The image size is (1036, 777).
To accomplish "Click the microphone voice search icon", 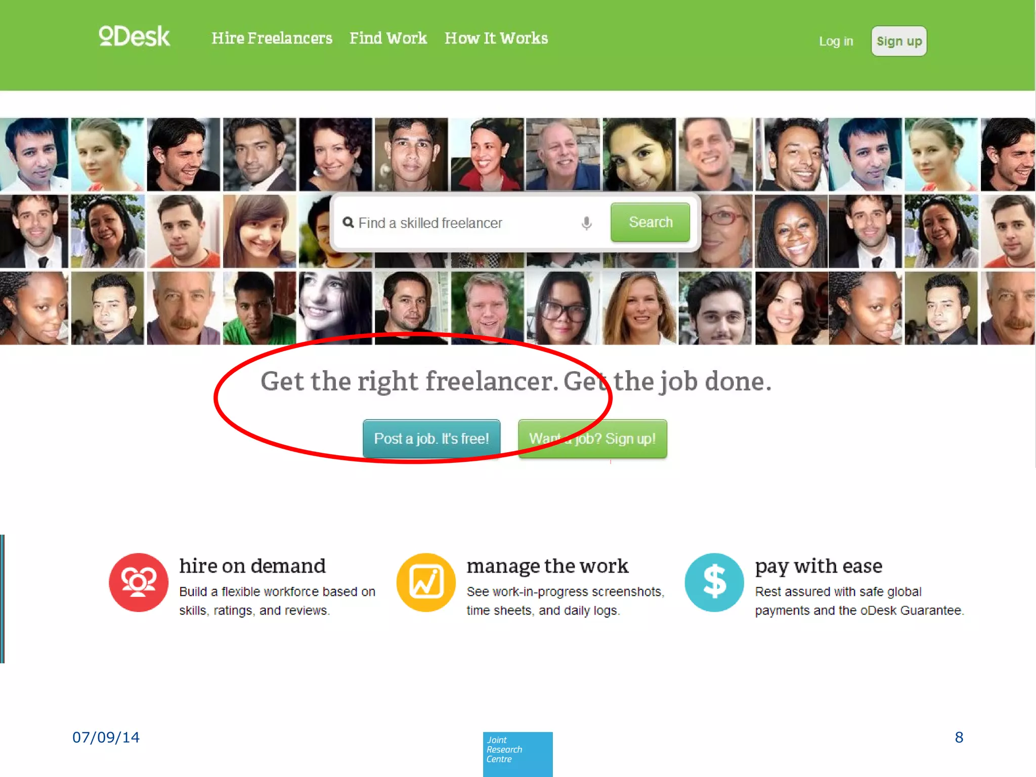I will point(586,223).
